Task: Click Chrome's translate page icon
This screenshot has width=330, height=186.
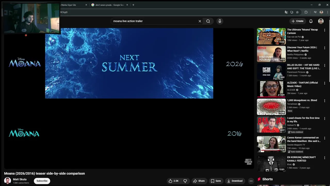Action: (x=286, y=12)
